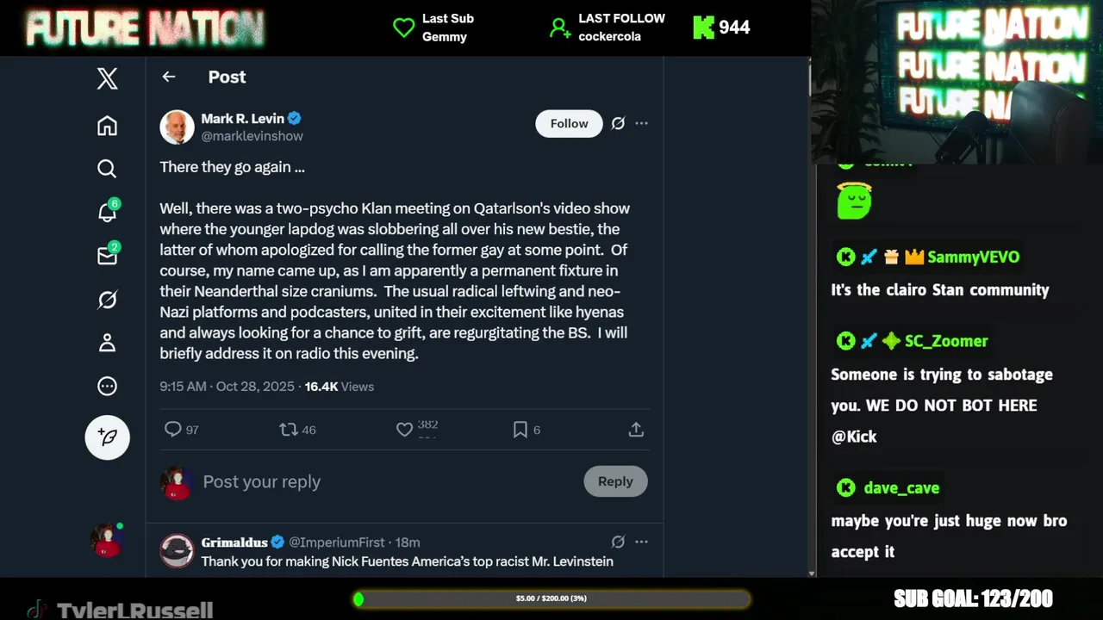Go to Home in sidebar
The image size is (1103, 620).
(107, 126)
